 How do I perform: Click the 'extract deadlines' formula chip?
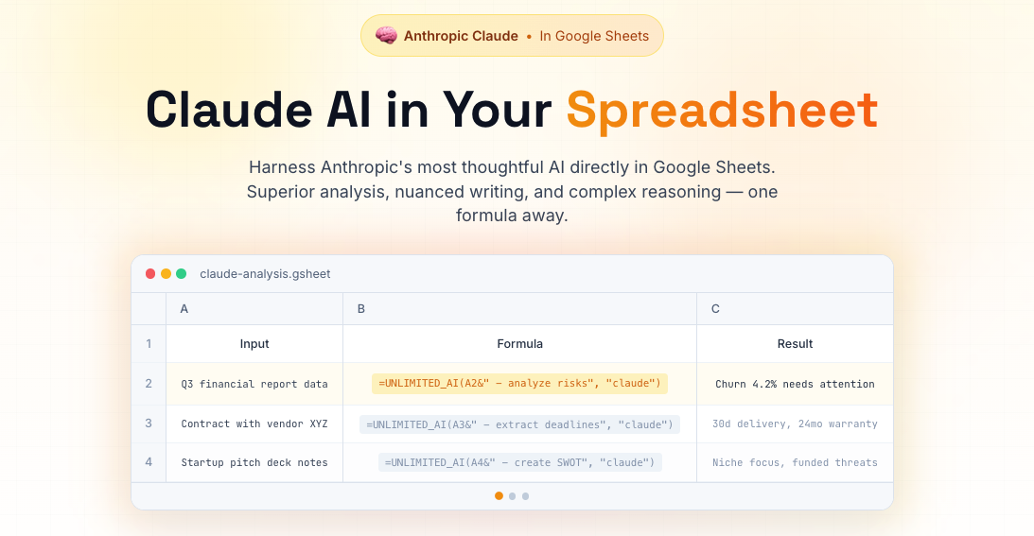(519, 424)
